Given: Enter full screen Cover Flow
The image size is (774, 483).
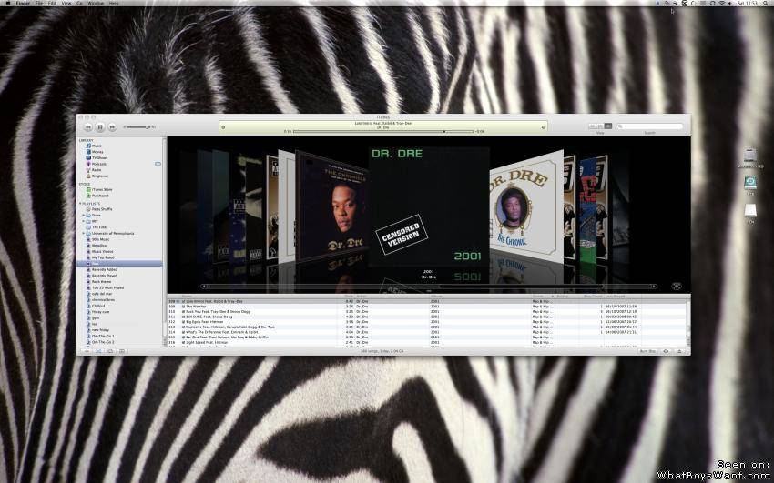Looking at the screenshot, I should [677, 286].
